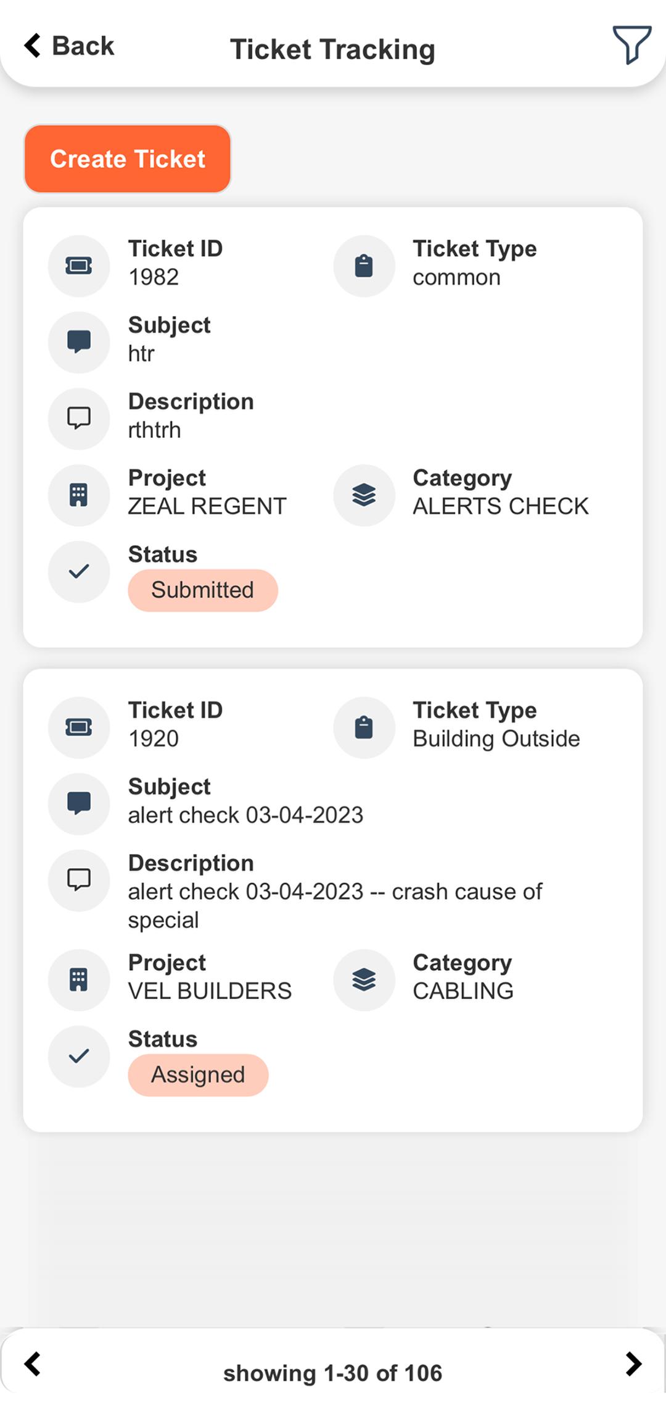Click checkmark icon beside Submitted status
The image size is (666, 1419).
click(79, 572)
